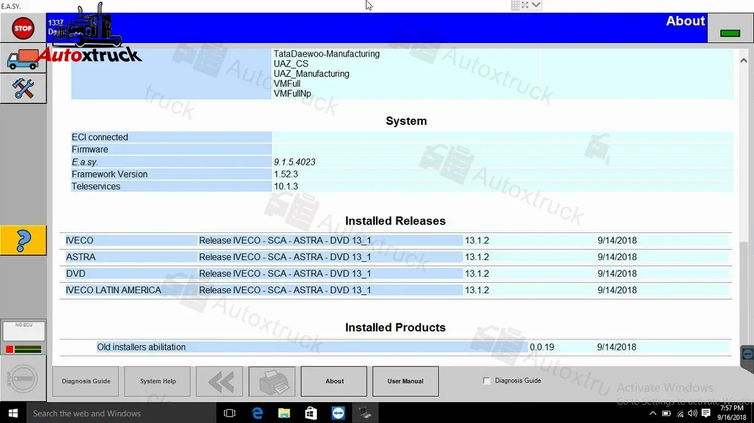Click the Diagnosis Guide button
This screenshot has width=754, height=423.
[86, 381]
